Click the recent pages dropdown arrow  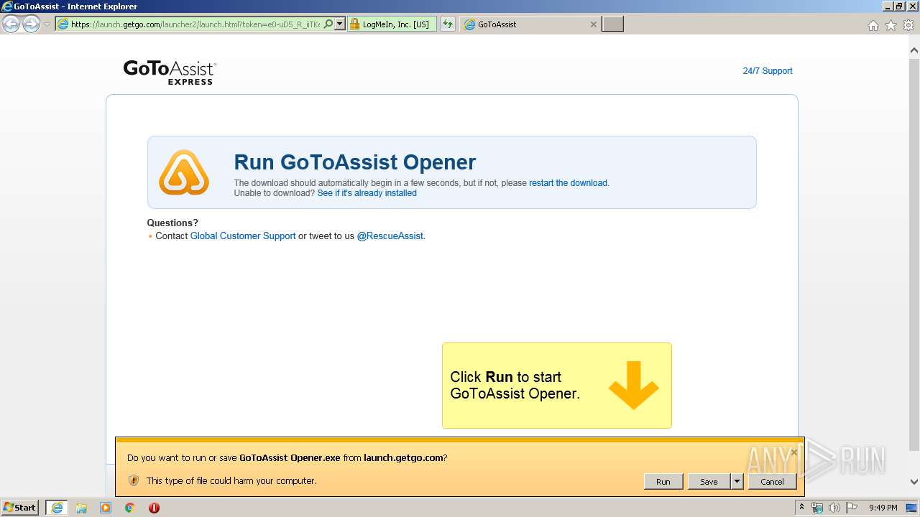tap(47, 24)
